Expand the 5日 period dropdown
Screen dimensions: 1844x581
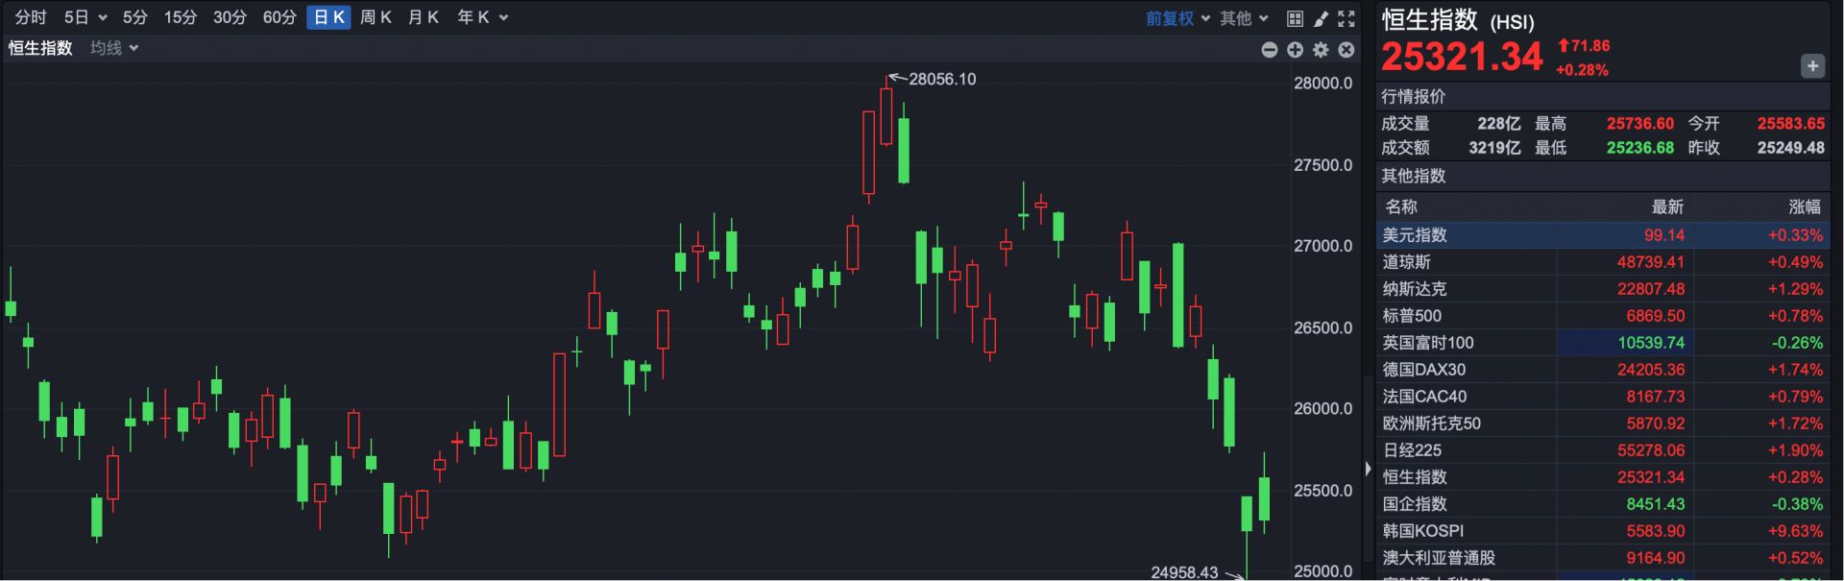(85, 17)
